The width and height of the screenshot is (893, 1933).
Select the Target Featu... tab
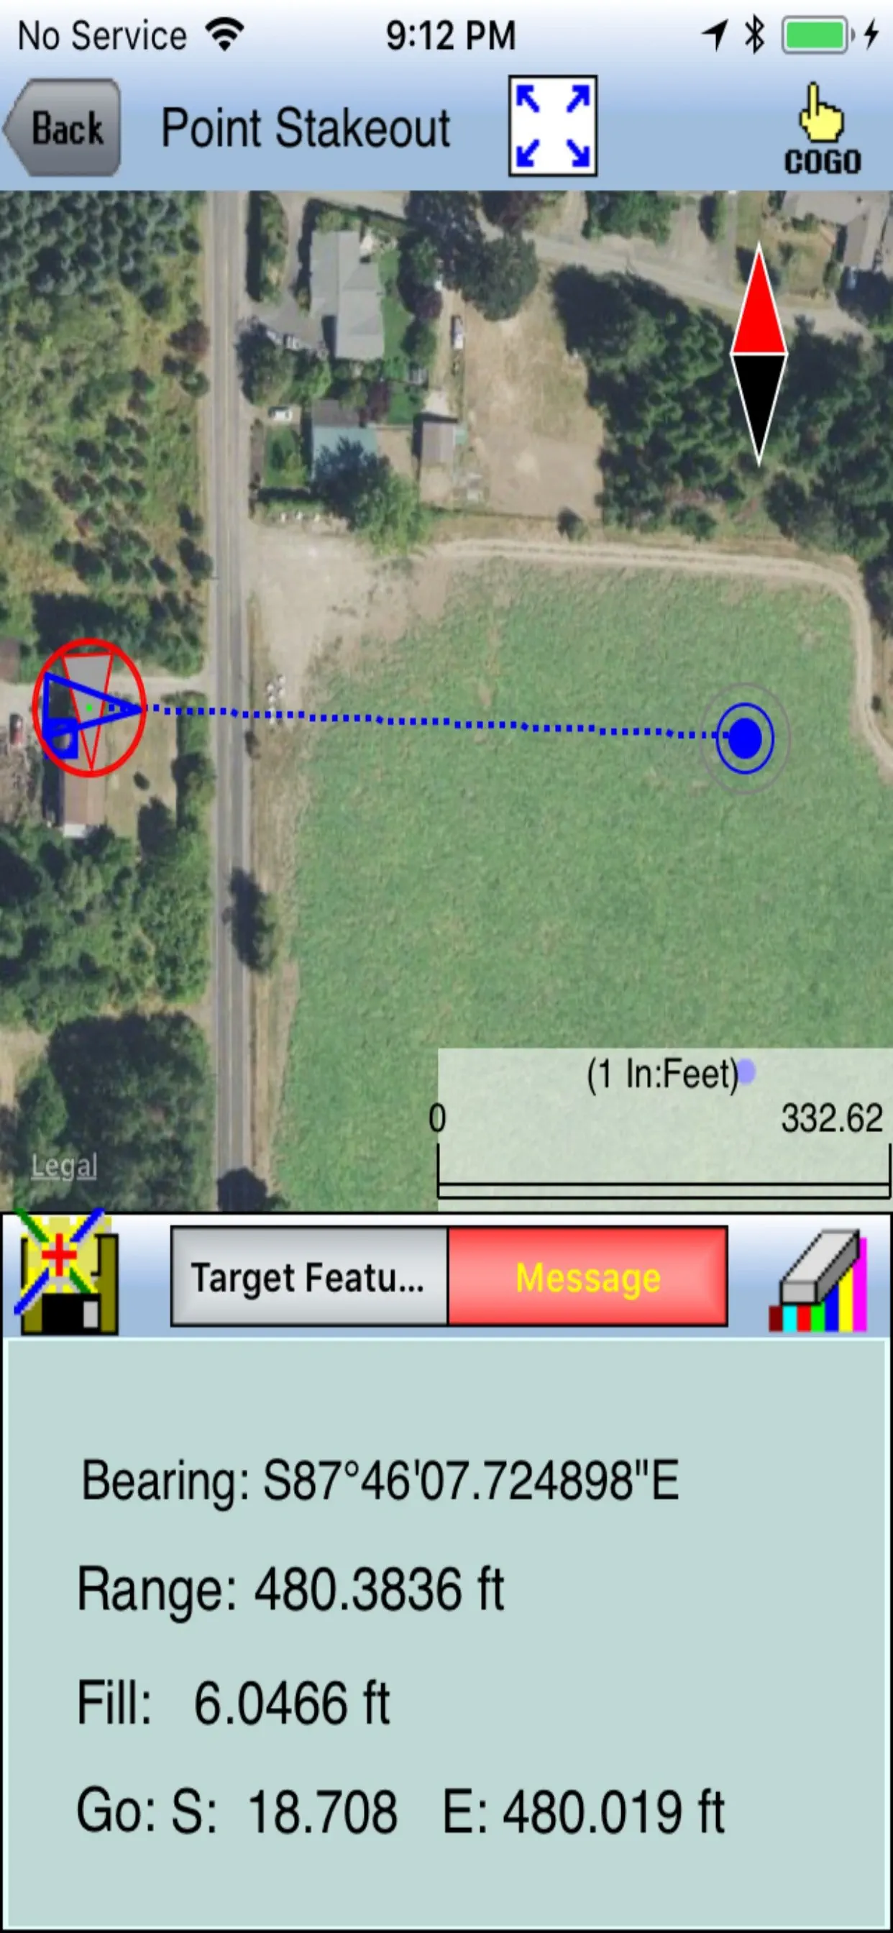[309, 1276]
